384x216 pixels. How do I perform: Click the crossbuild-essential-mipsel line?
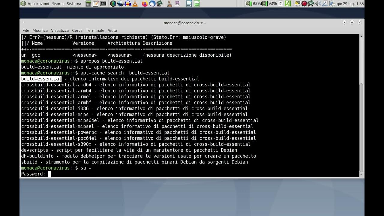137,126
